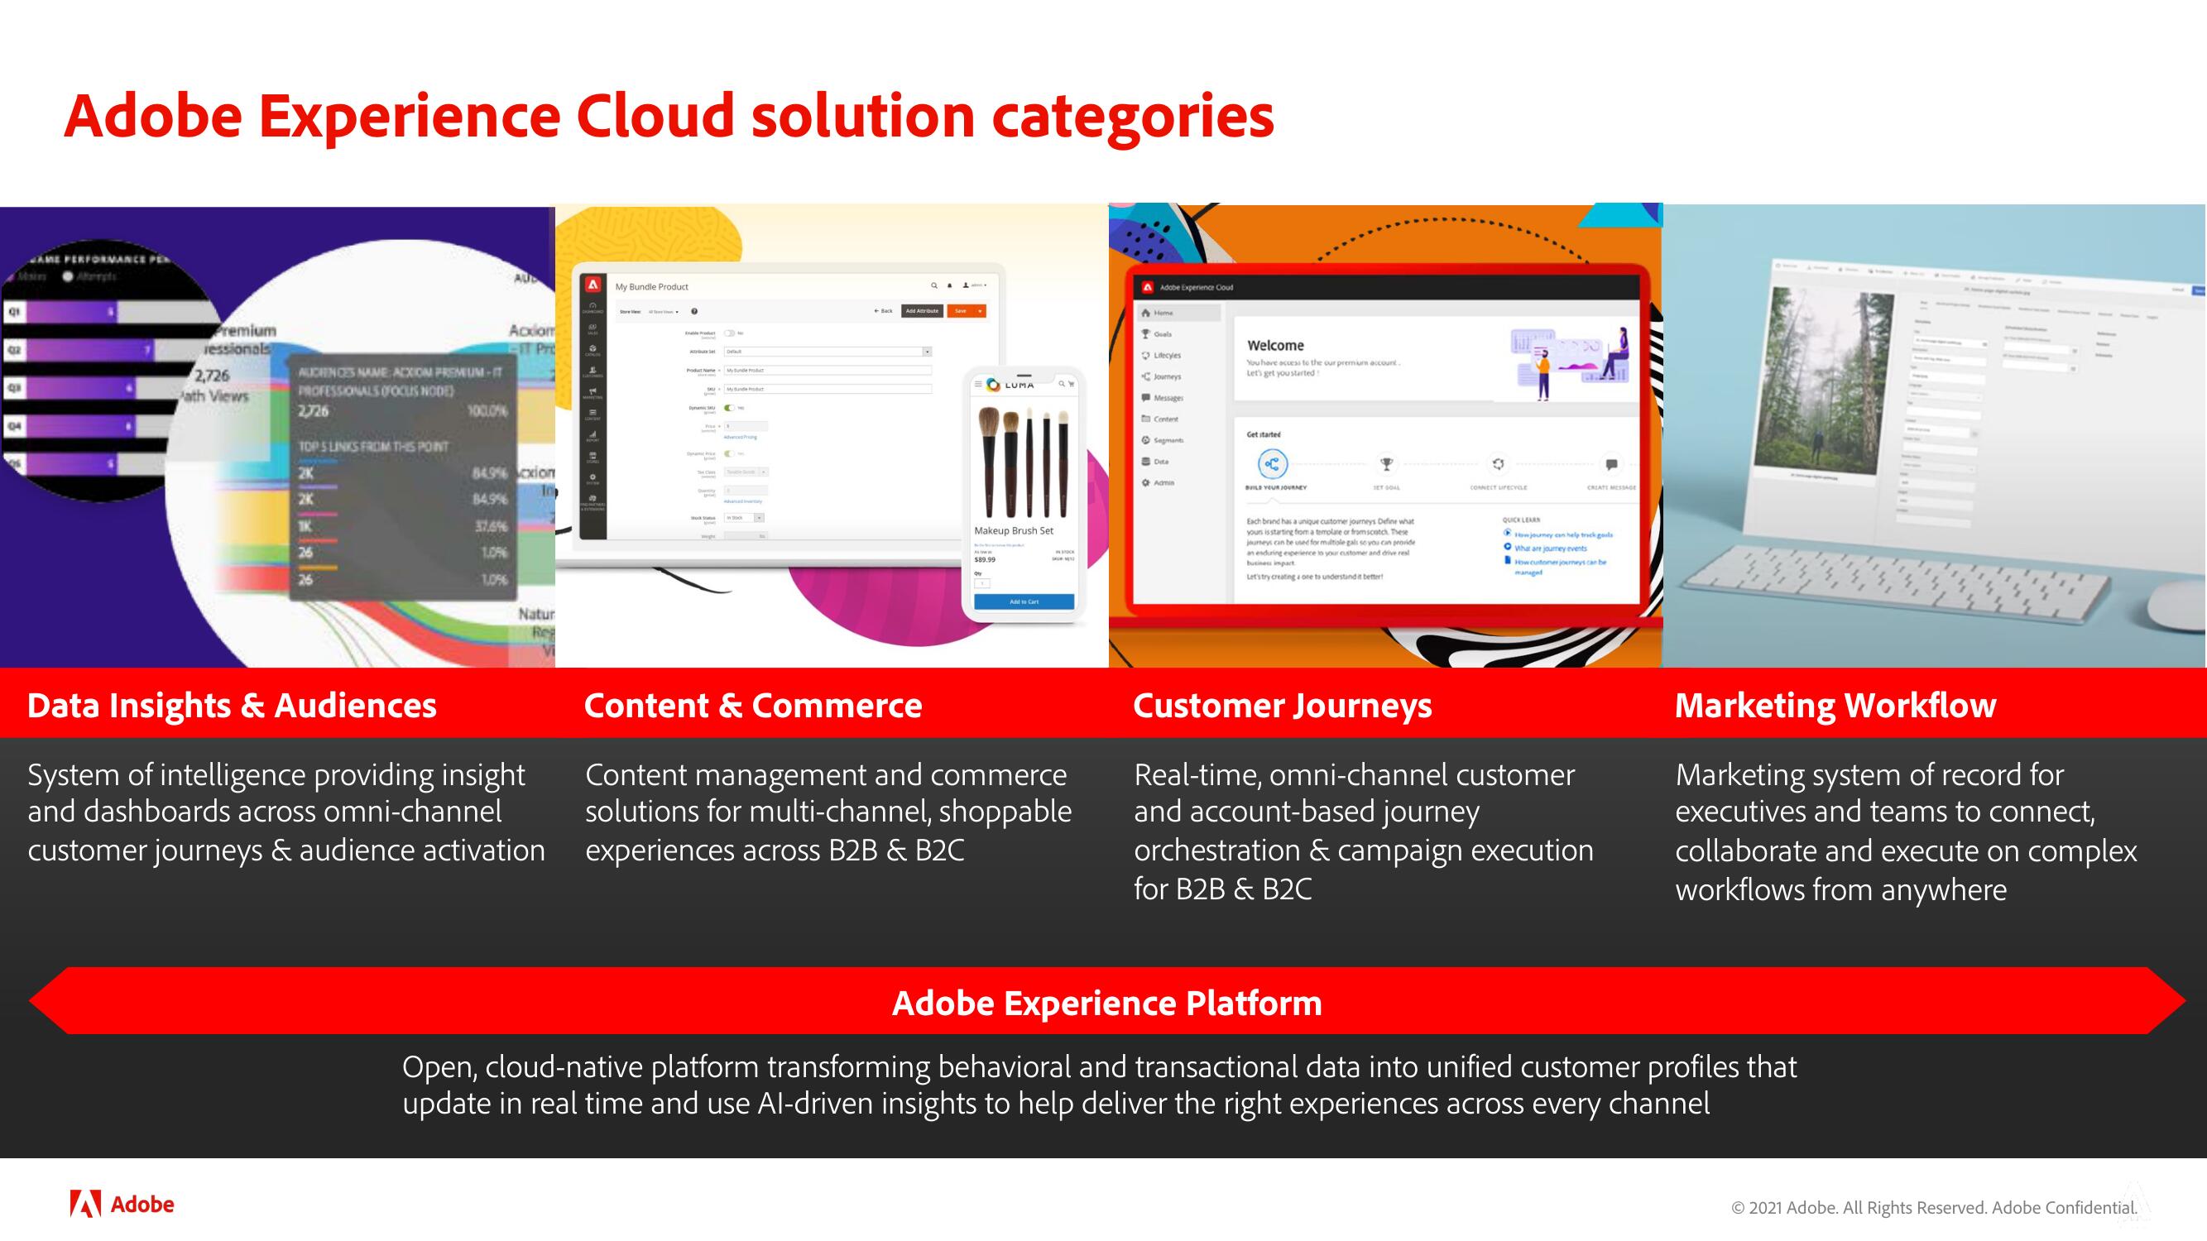
Task: Open the Advanced Pricing link
Action: 741,437
